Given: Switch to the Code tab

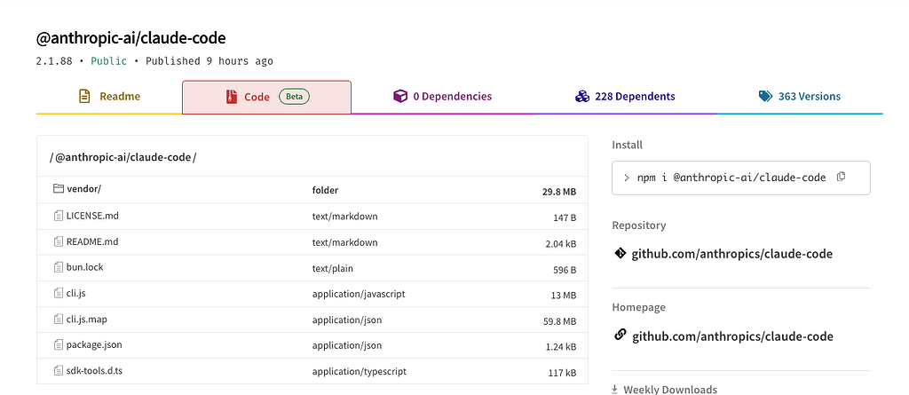Looking at the screenshot, I should tap(266, 97).
